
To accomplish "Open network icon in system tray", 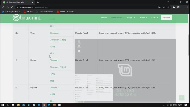I will click(x=168, y=105).
